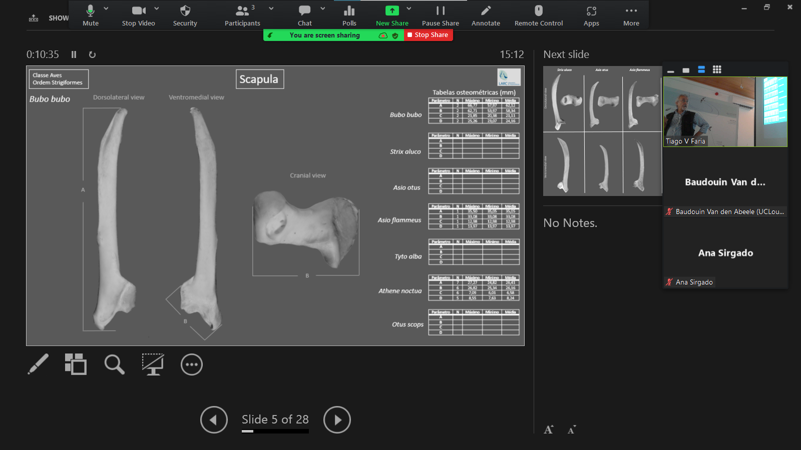Go to previous slide arrow

(x=214, y=420)
